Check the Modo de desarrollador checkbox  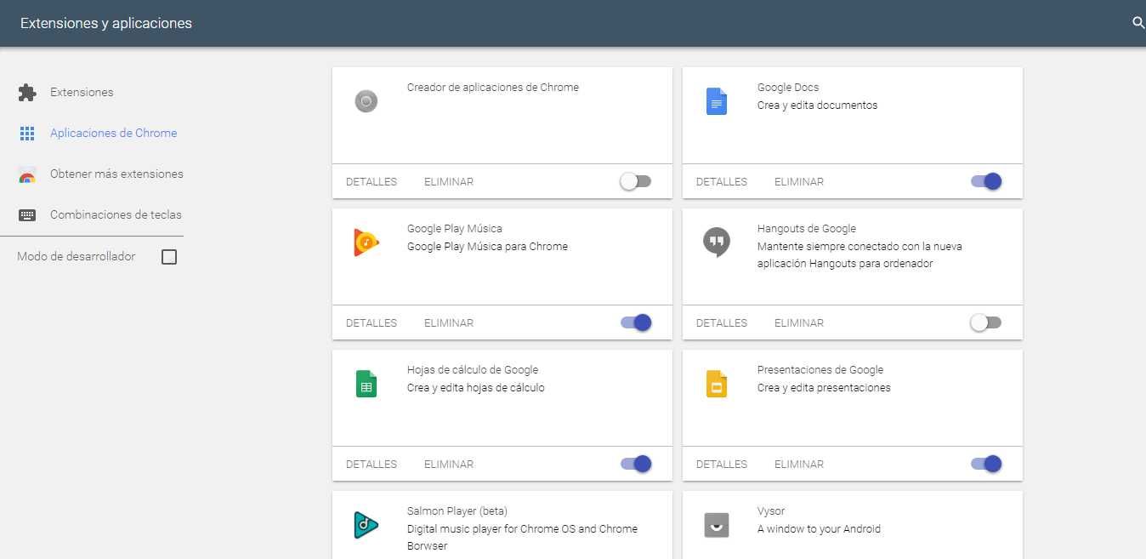click(x=169, y=257)
